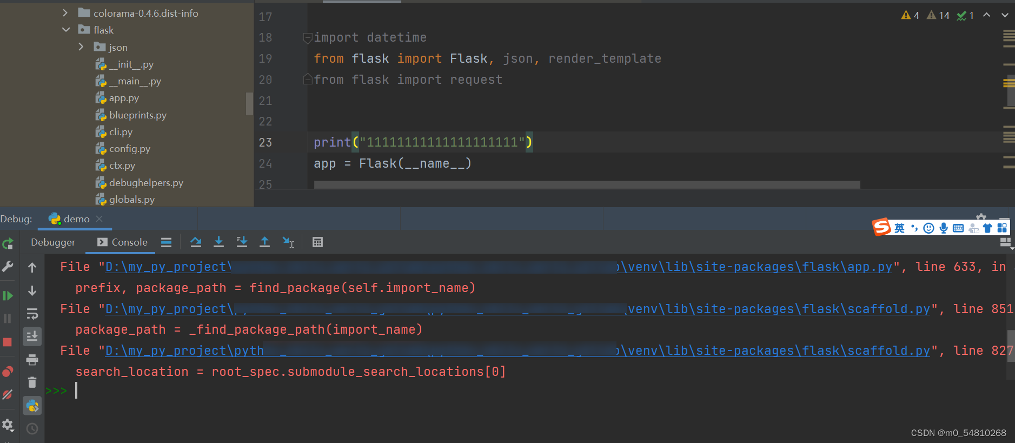
Task: Open flask\app.py traceback link
Action: click(x=499, y=267)
